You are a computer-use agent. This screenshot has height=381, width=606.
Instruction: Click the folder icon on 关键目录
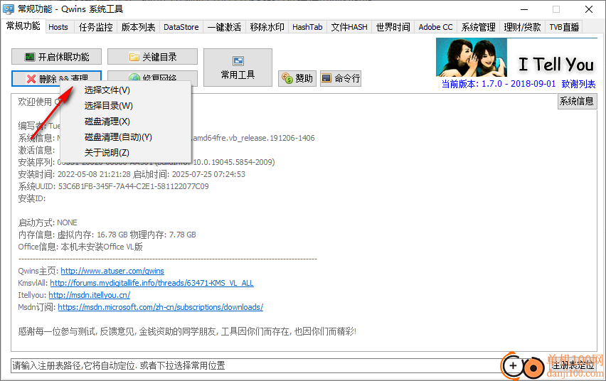point(134,57)
